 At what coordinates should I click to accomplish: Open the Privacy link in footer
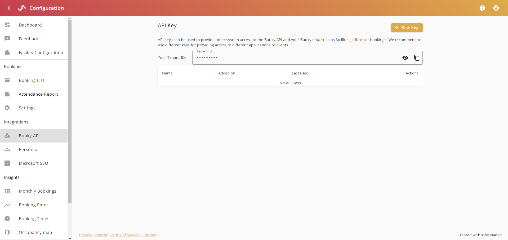point(85,235)
